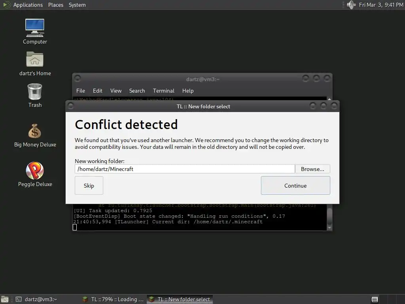Open the Places menu
This screenshot has width=405, height=304.
56,5
